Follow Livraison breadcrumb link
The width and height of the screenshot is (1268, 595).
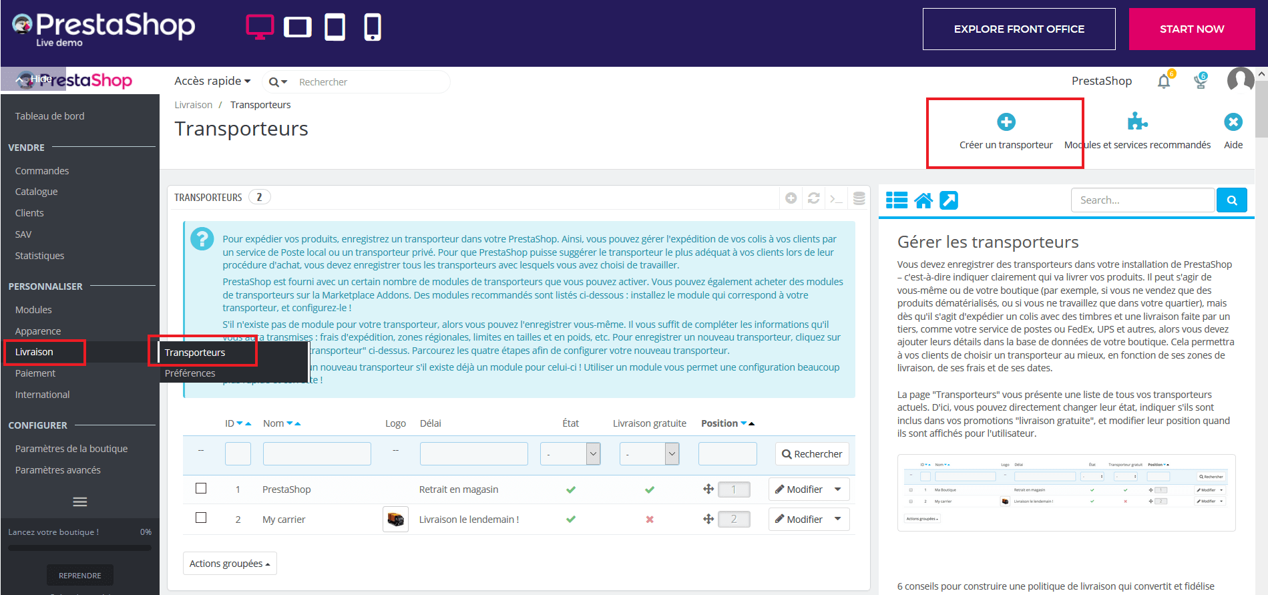click(x=193, y=105)
